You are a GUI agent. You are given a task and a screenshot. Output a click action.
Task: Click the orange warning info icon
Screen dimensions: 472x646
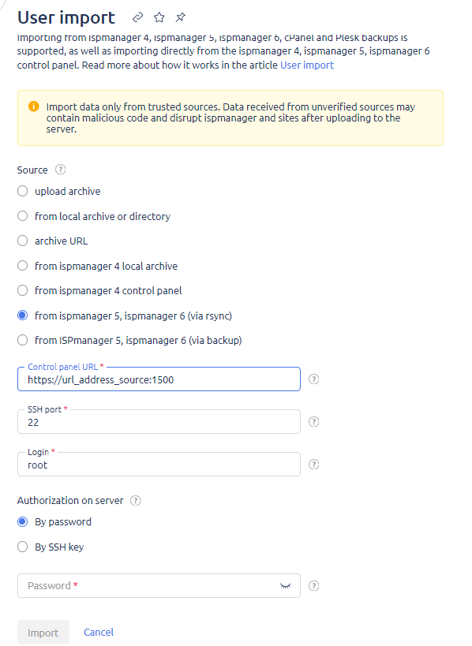[33, 106]
